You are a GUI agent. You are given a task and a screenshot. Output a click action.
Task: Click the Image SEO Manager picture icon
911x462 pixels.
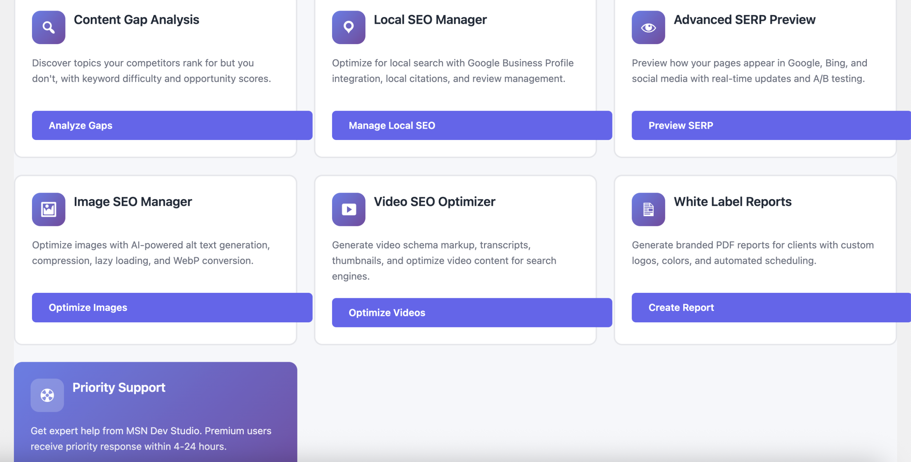pyautogui.click(x=48, y=209)
